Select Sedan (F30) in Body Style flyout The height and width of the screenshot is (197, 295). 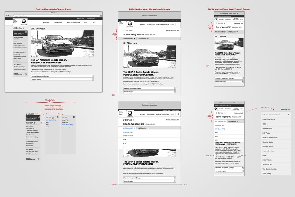click(65, 120)
